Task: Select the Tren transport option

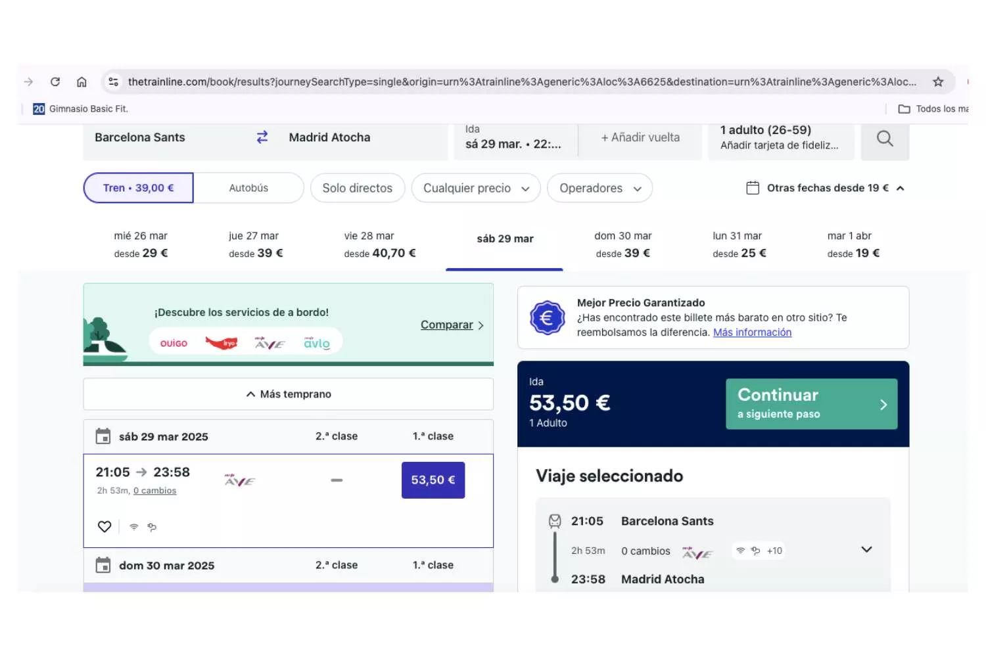Action: pyautogui.click(x=139, y=189)
